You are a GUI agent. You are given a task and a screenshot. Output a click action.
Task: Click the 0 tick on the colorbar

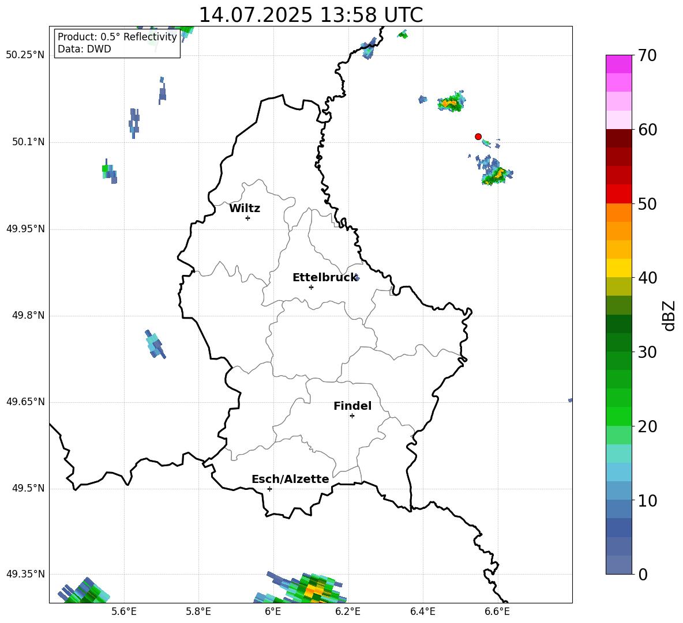[x=643, y=575]
